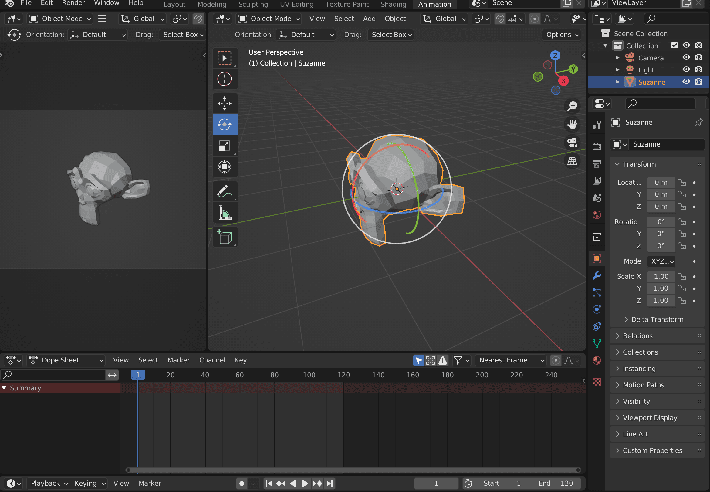
Task: Open the Texture properties checker tab
Action: (597, 382)
